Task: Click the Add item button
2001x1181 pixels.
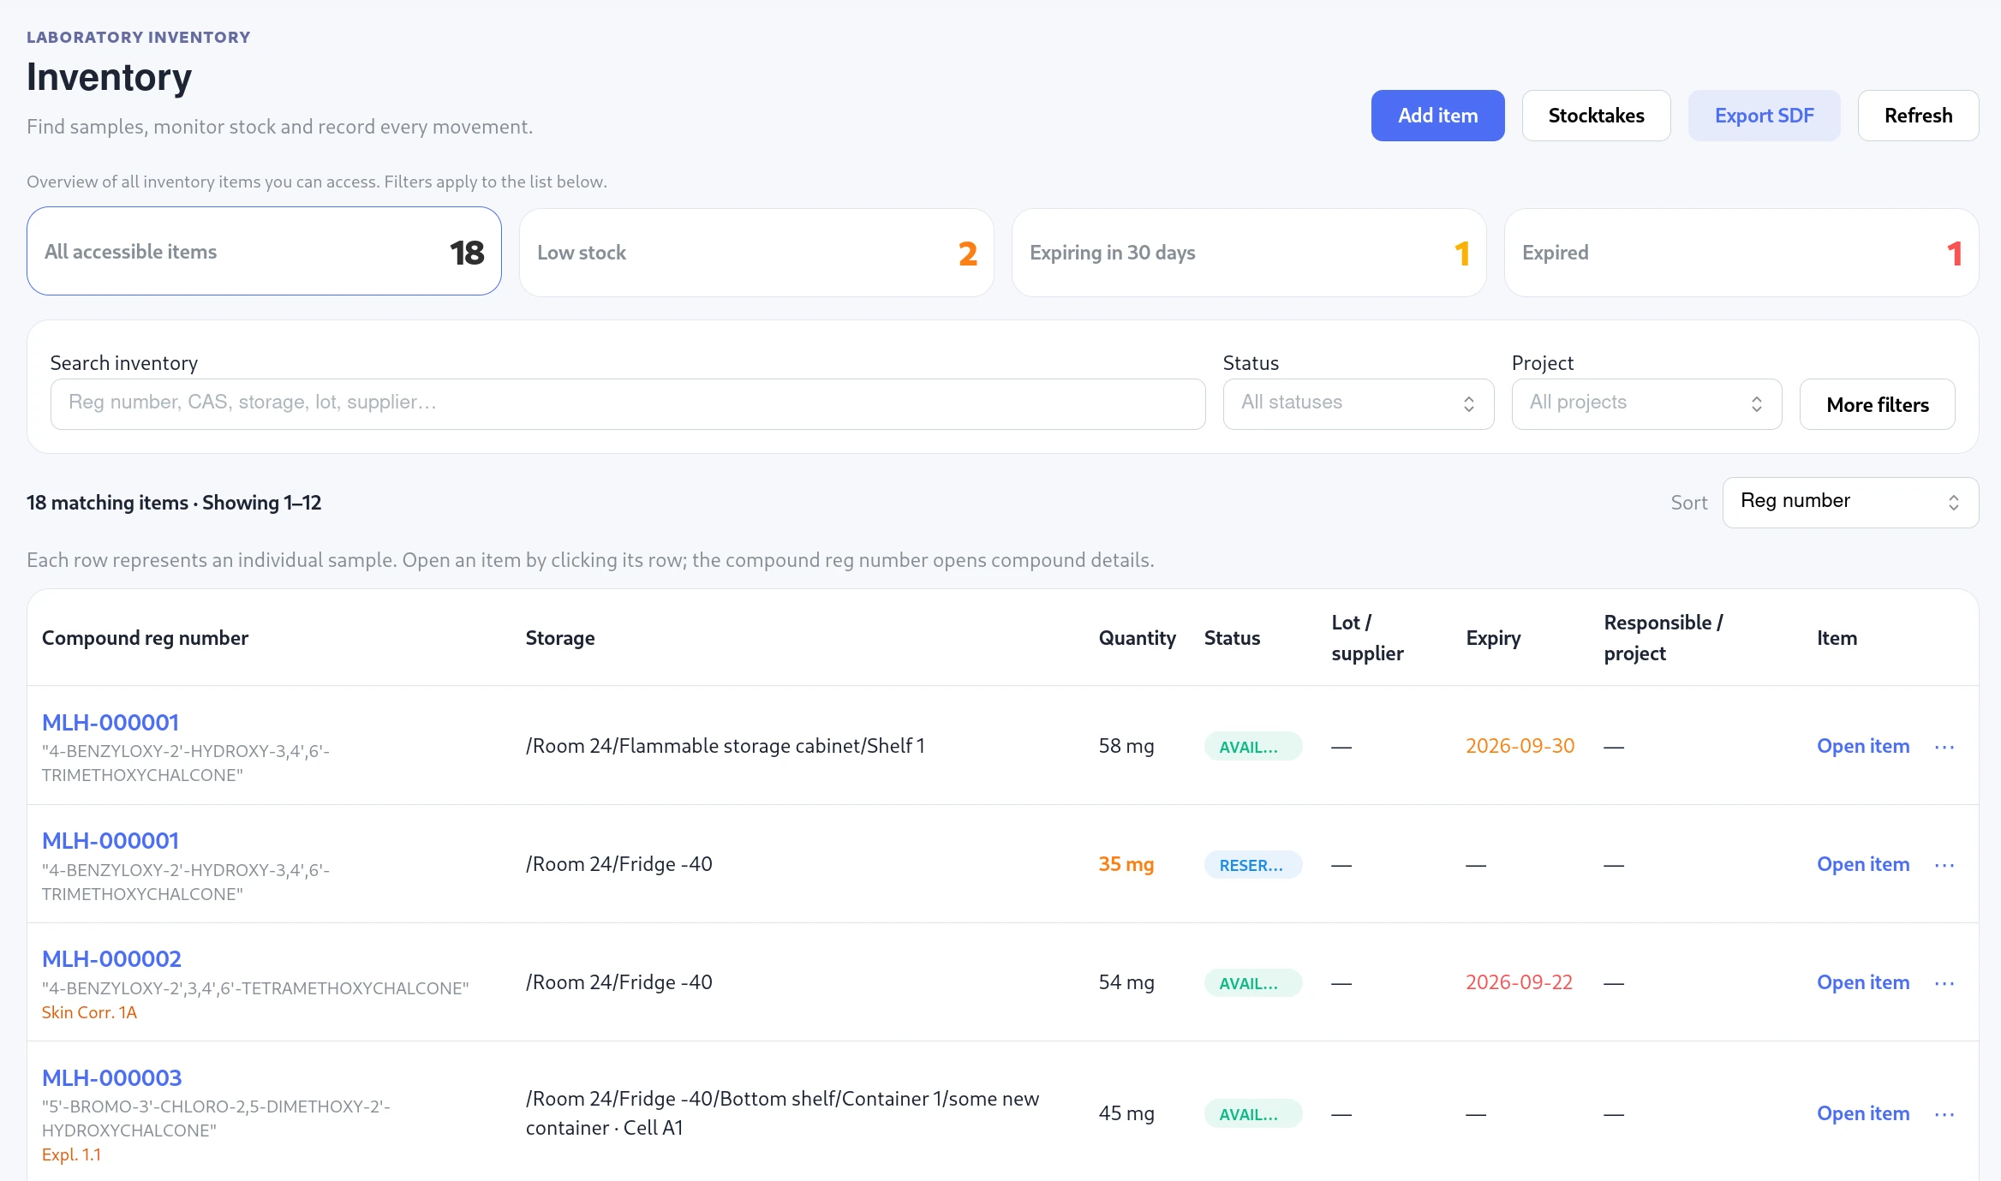Action: [1437, 116]
